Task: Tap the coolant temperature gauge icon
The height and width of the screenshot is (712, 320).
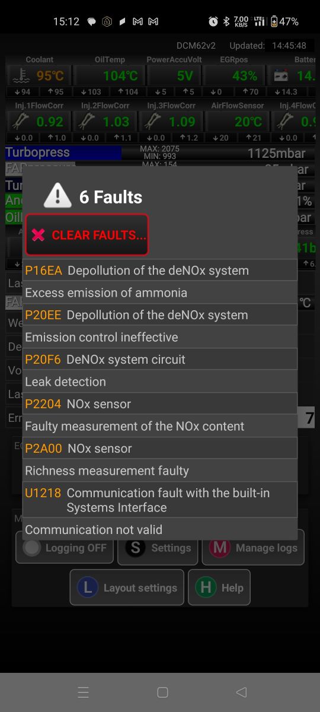Action: coord(21,76)
